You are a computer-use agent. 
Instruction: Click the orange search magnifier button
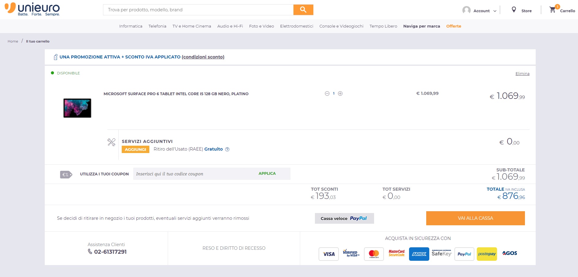303,10
